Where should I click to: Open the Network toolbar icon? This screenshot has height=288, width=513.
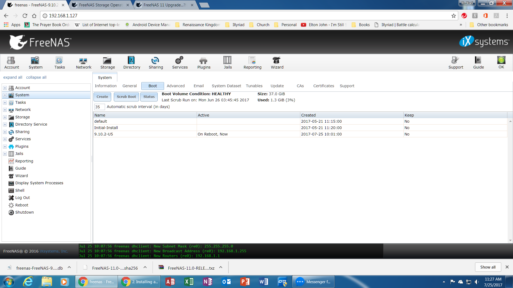coord(84,63)
